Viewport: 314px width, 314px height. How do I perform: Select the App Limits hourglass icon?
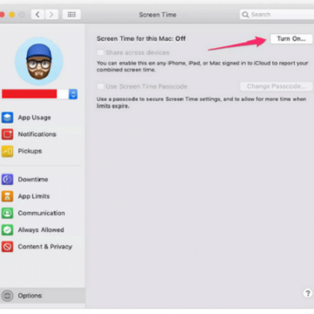tap(7, 196)
